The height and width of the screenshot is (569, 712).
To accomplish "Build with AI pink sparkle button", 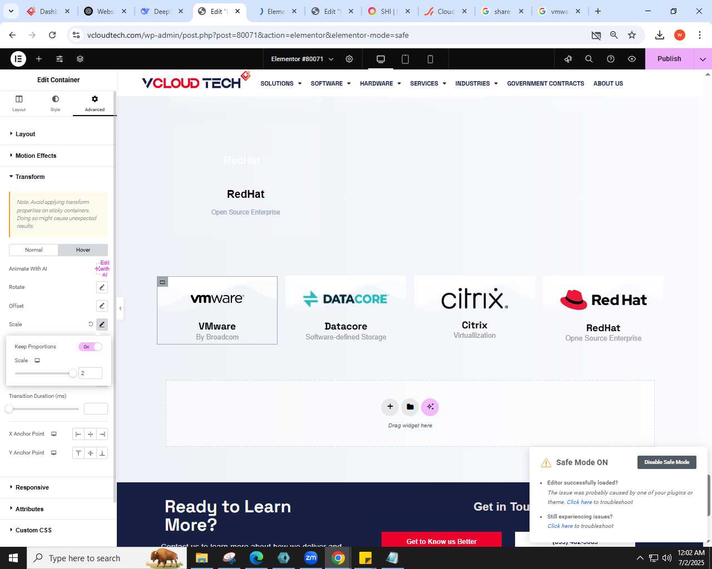I will (x=430, y=407).
